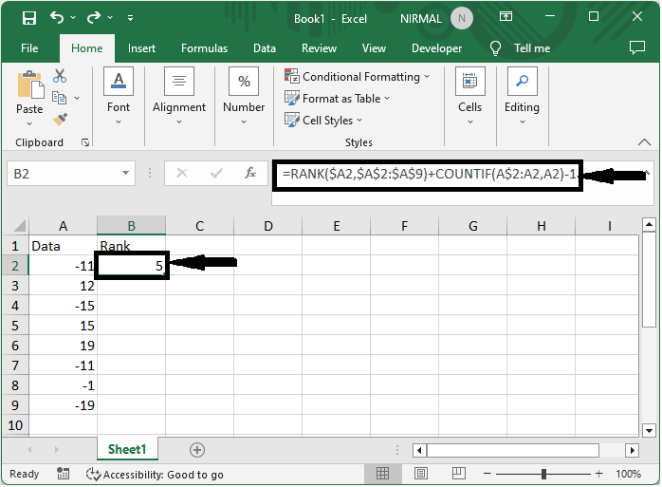Open the Redo history dropdown arrow

coord(110,18)
